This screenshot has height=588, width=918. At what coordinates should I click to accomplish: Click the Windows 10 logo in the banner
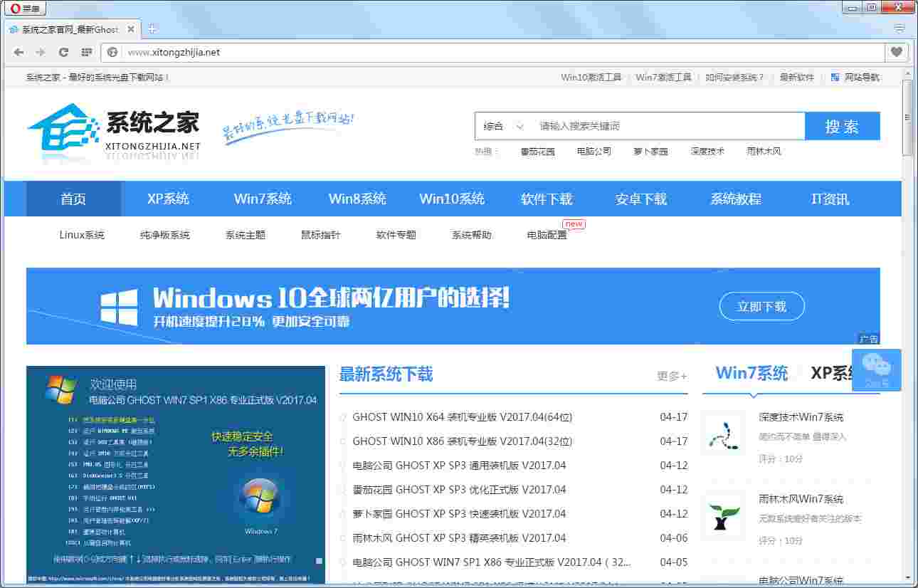click(119, 307)
